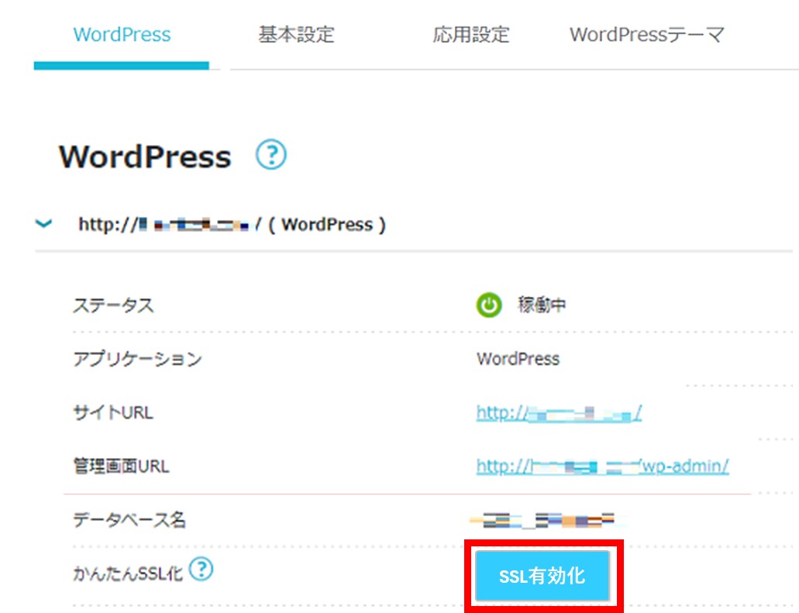
Task: Select the データベース名 label
Action: coord(129,520)
